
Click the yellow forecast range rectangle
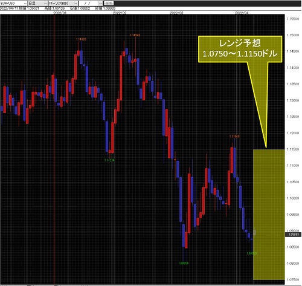coord(269,214)
